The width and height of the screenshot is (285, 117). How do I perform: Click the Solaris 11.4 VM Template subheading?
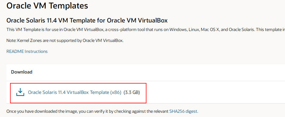tap(87, 20)
